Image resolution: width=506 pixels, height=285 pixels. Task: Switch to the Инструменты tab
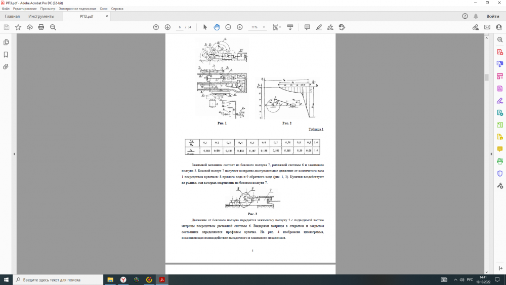click(x=41, y=16)
